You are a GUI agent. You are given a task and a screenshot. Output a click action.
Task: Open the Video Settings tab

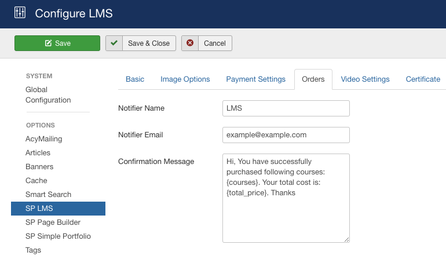pyautogui.click(x=365, y=79)
